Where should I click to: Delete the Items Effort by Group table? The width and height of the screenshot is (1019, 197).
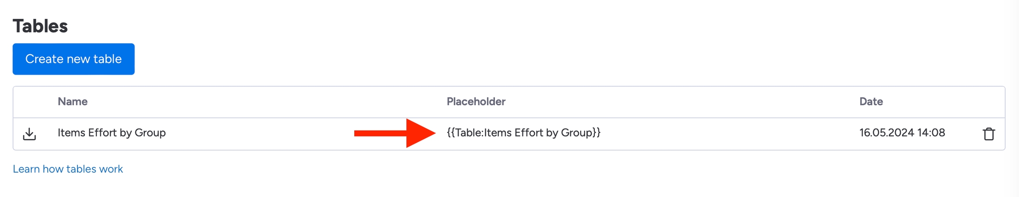click(x=988, y=134)
